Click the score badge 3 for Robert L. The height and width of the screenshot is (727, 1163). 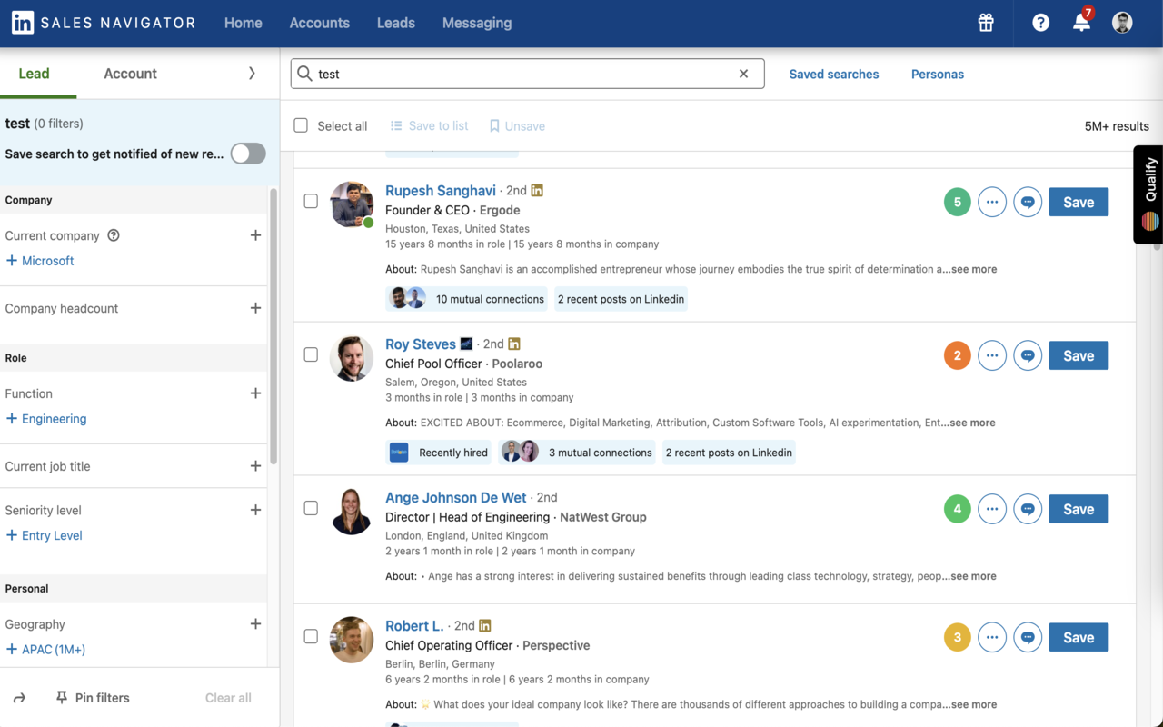(957, 637)
